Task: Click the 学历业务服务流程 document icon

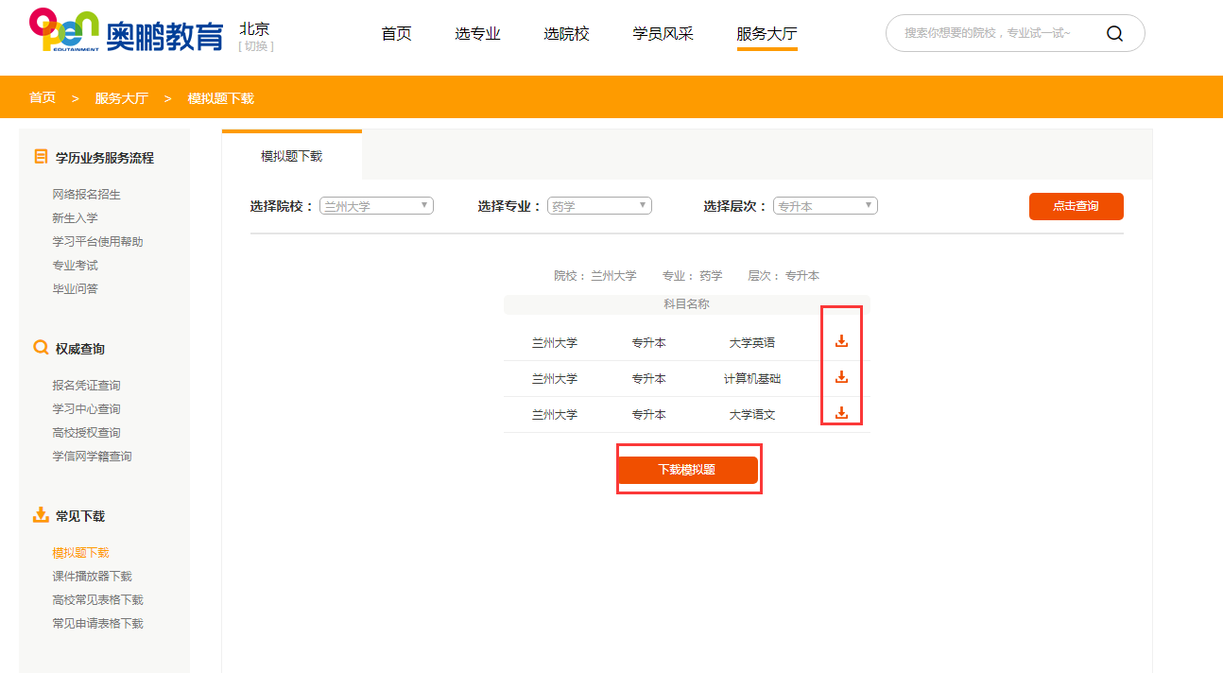Action: pos(39,157)
